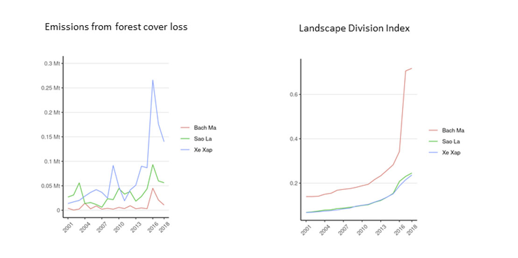Click the 0.15 Mt y-axis label
Viewport: 518px width, 258px height.
51,137
